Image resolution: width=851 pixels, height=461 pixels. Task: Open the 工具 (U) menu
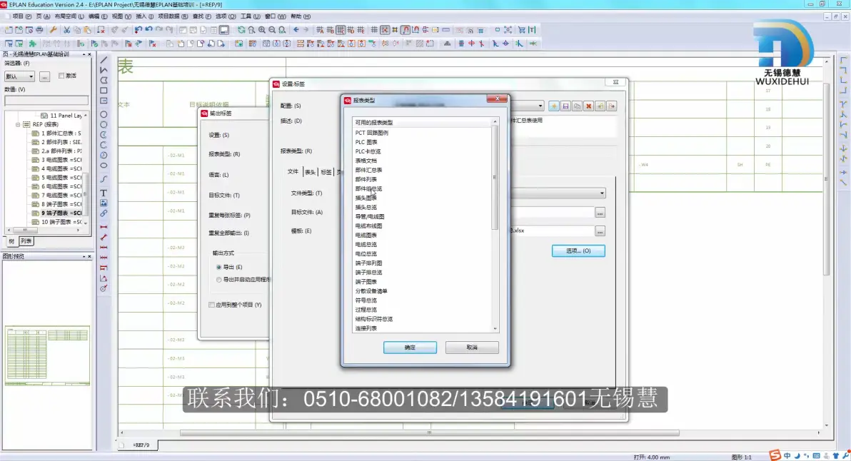pyautogui.click(x=250, y=16)
